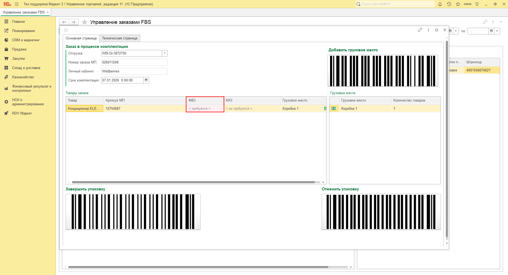Select the IMEI cell marked требуется
The image size is (508, 275).
pyautogui.click(x=205, y=108)
